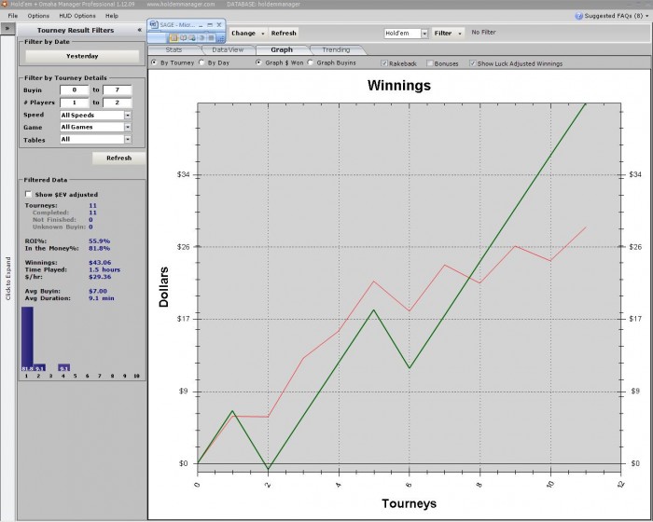Open the Help menu
This screenshot has width=653, height=522.
tap(112, 16)
